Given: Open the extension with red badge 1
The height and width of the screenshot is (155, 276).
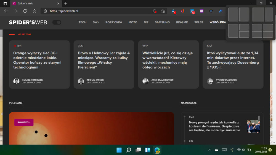Looking at the screenshot, I should (174, 11).
